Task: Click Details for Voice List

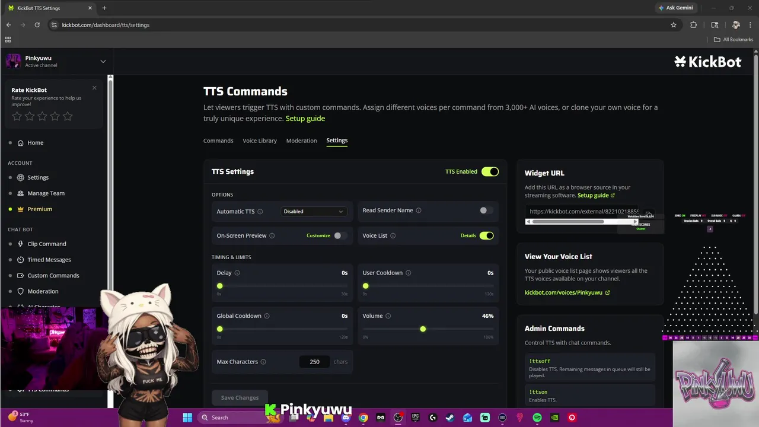Action: pyautogui.click(x=468, y=236)
